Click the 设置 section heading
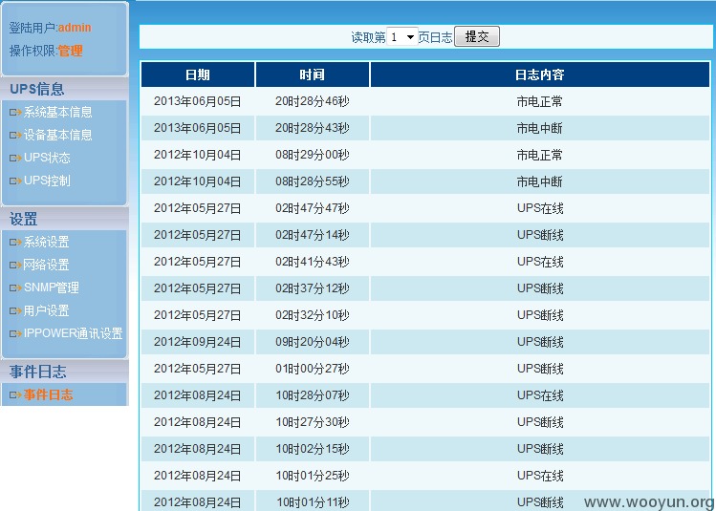Screen dimensions: 716x511 pos(23,219)
